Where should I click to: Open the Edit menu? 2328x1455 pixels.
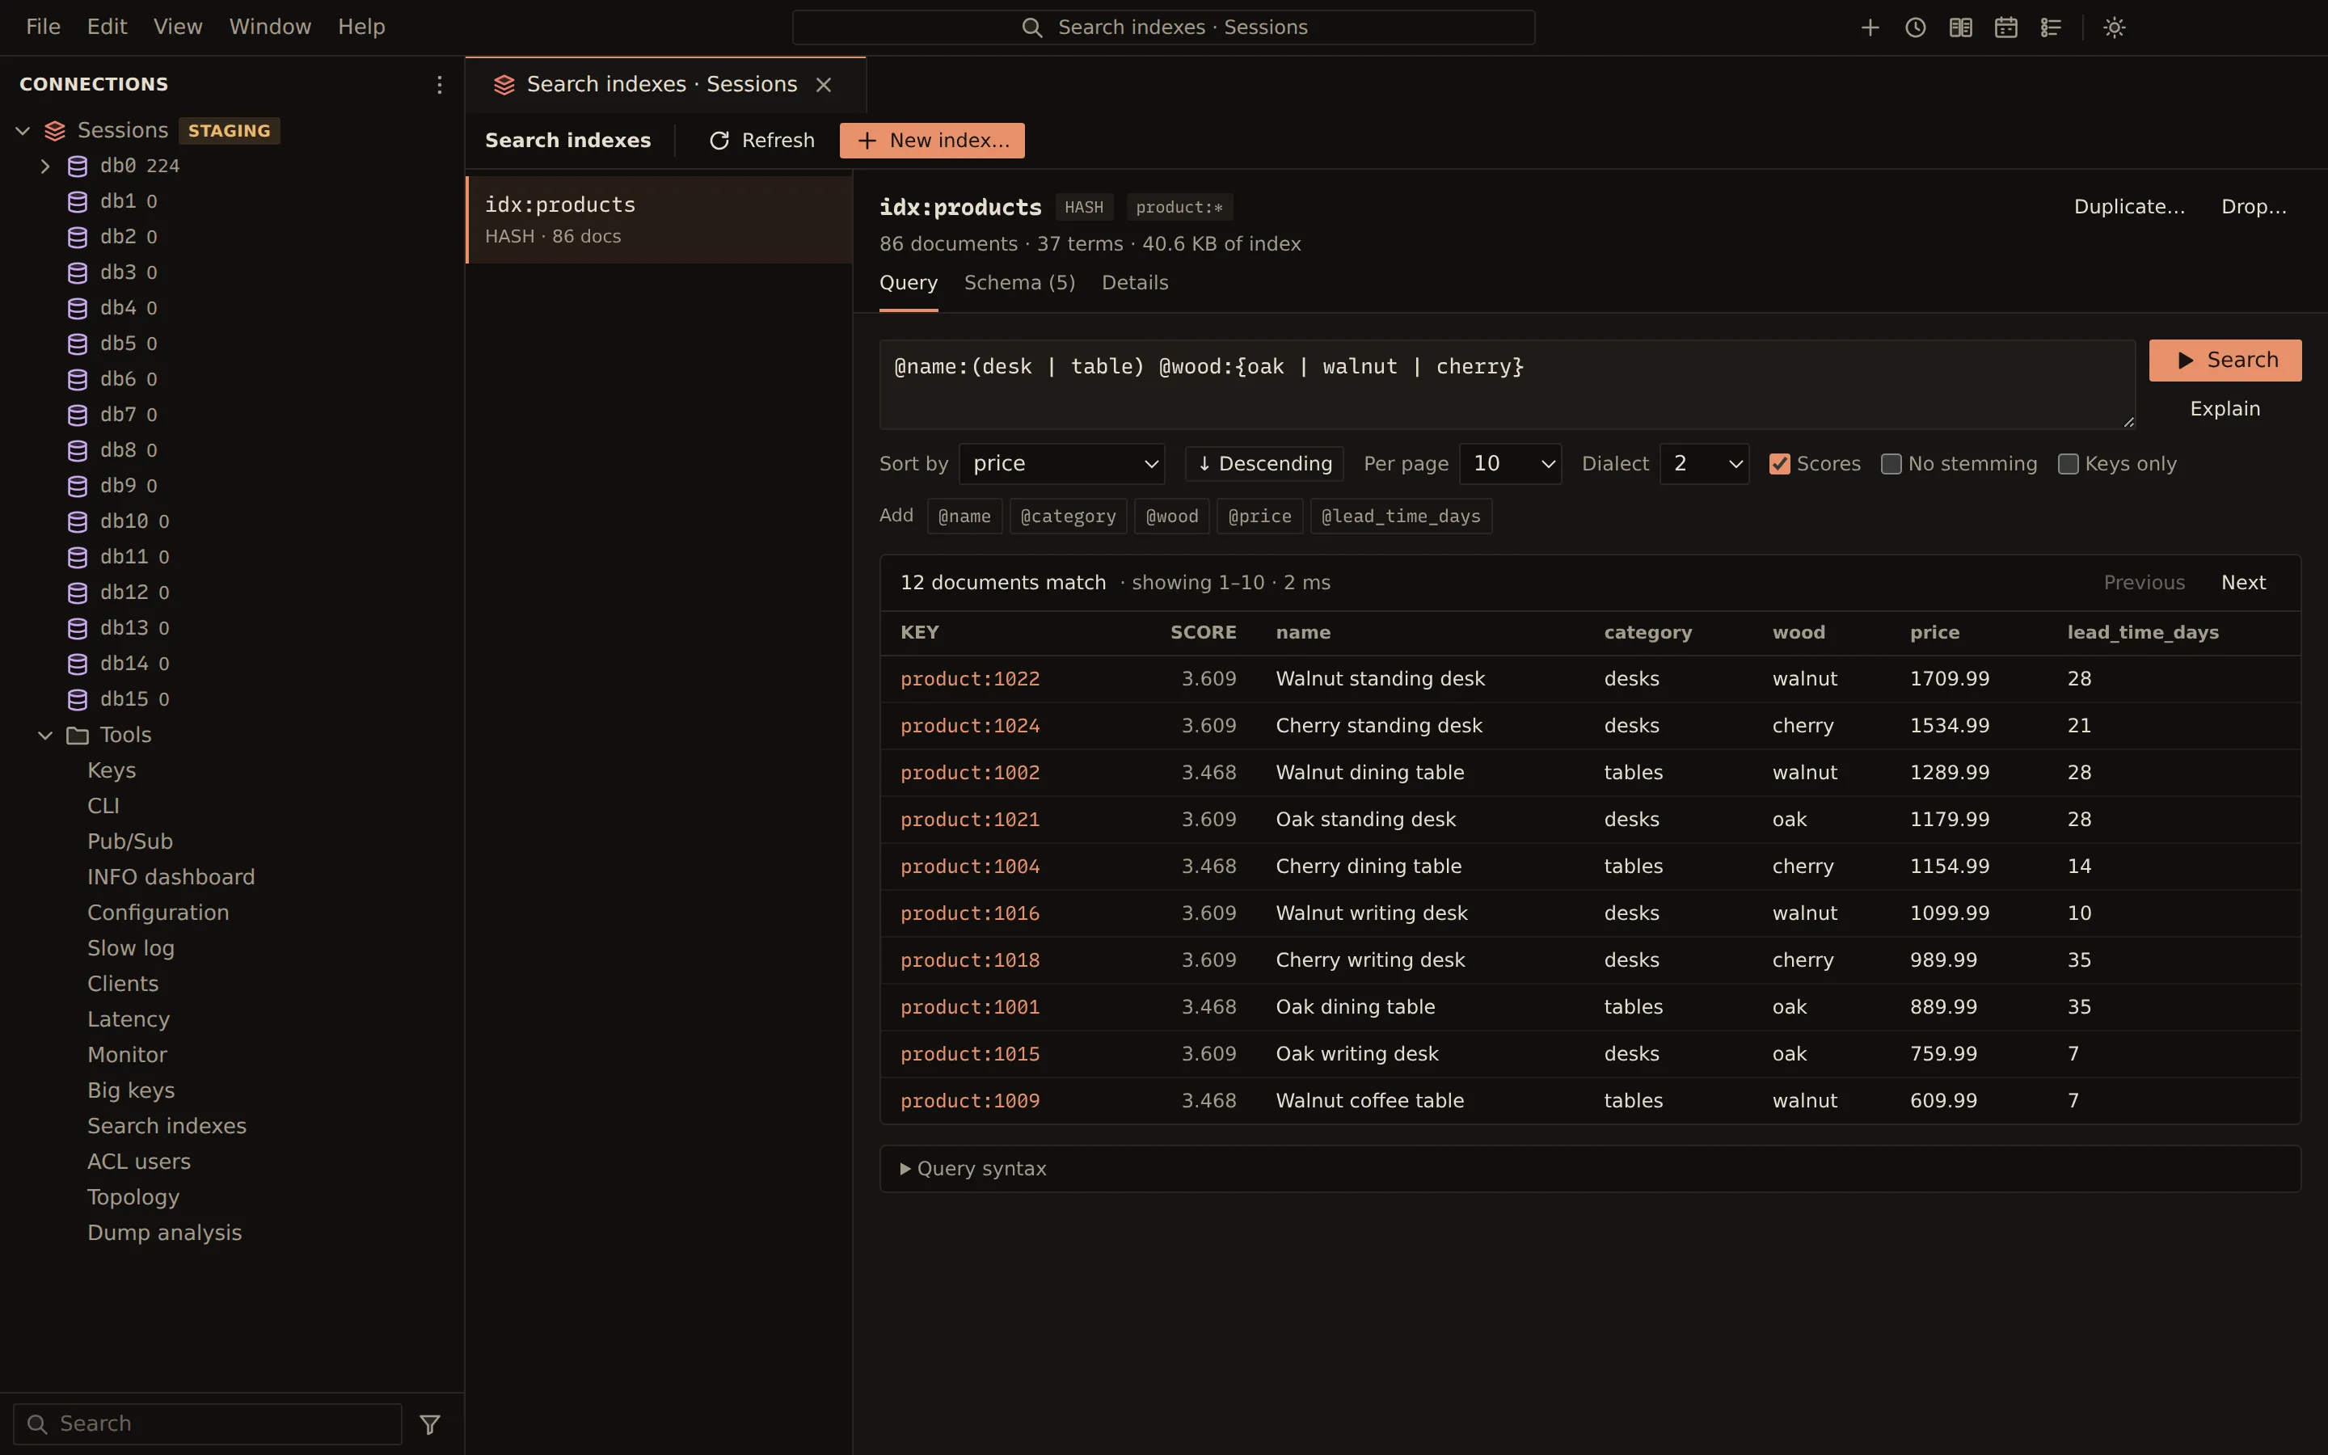[x=107, y=27]
